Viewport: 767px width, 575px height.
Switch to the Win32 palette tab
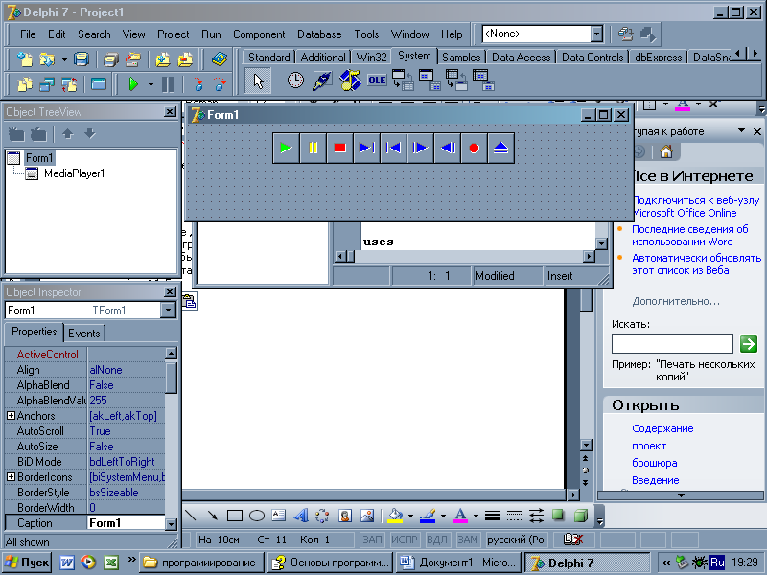tap(371, 57)
